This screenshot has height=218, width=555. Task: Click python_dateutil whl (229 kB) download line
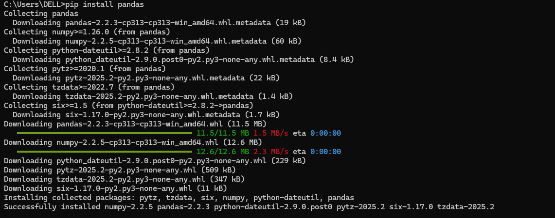click(155, 161)
